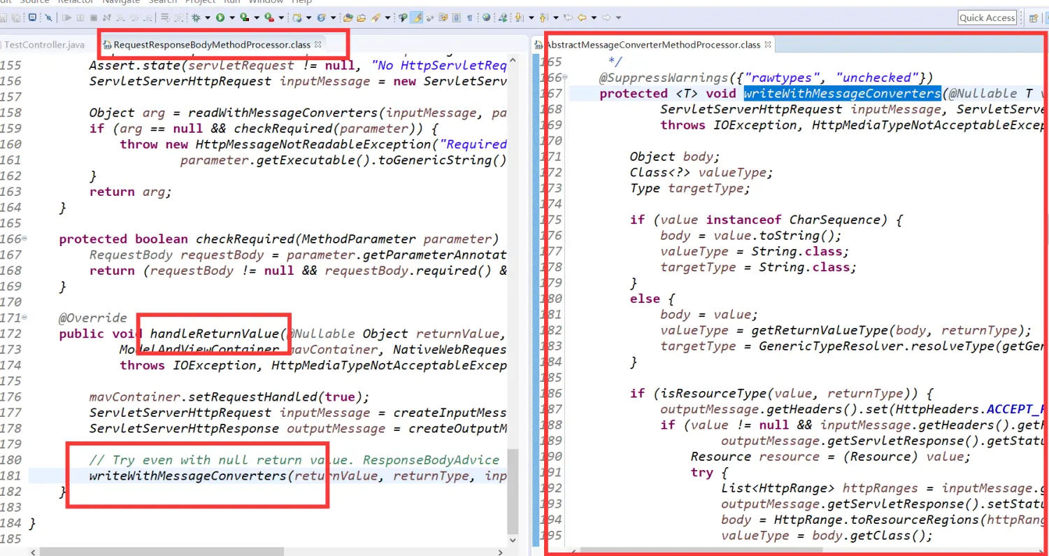Click the Last Edit Location icon
This screenshot has width=1049, height=556.
tap(568, 17)
